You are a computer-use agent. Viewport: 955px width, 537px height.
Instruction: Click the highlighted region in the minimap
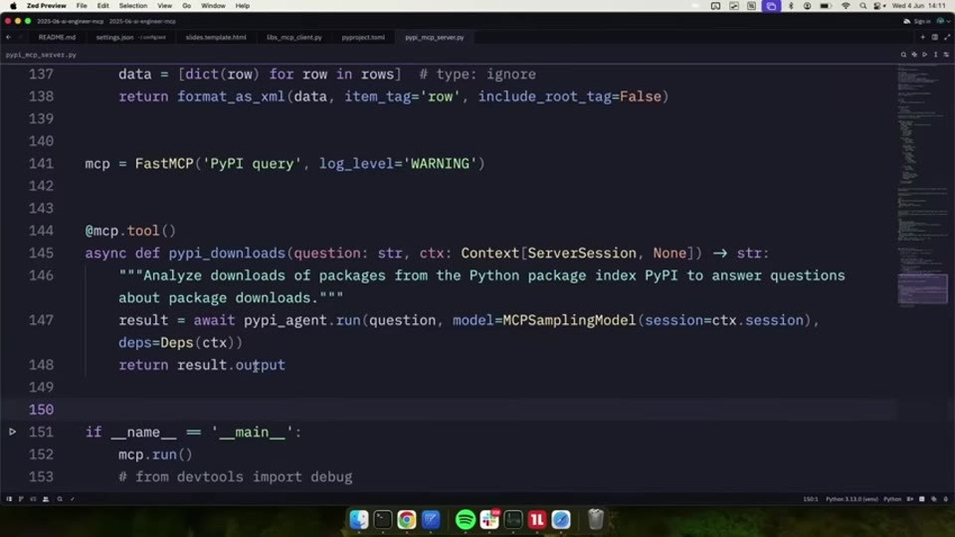(922, 290)
